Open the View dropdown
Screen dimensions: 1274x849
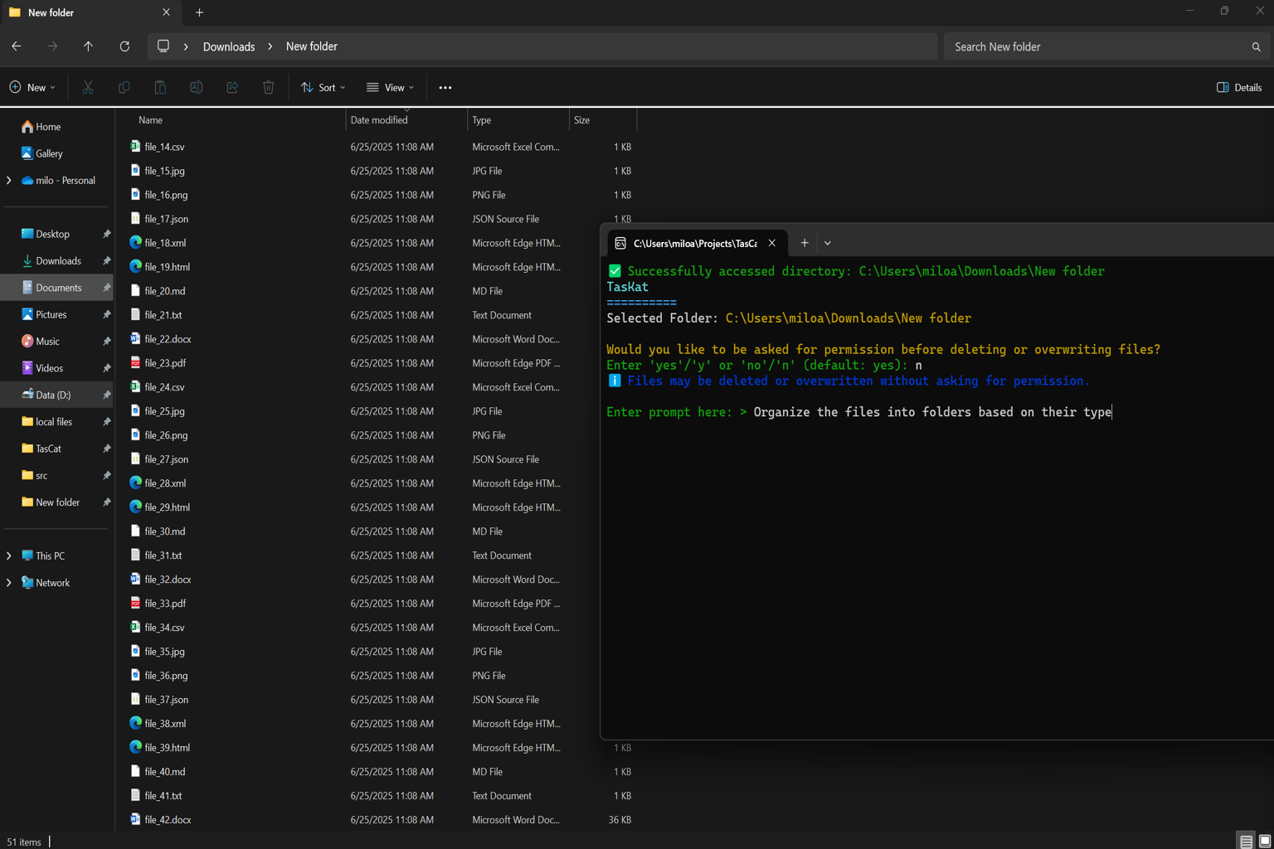(x=391, y=87)
